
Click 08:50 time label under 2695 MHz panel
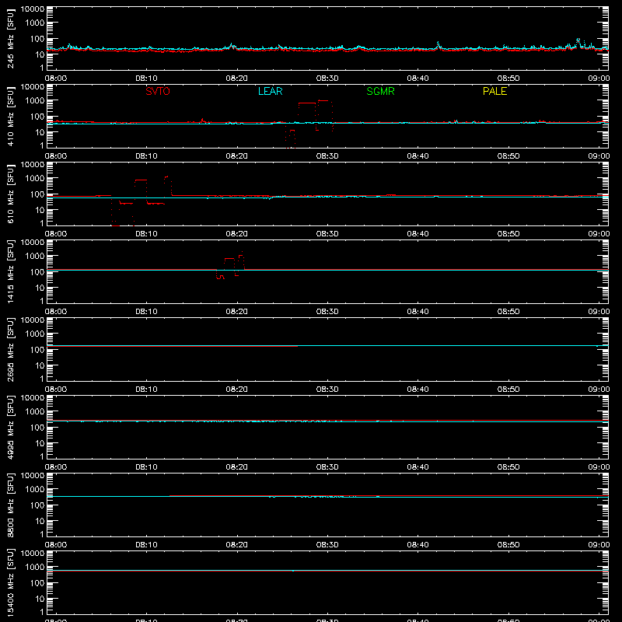click(508, 390)
